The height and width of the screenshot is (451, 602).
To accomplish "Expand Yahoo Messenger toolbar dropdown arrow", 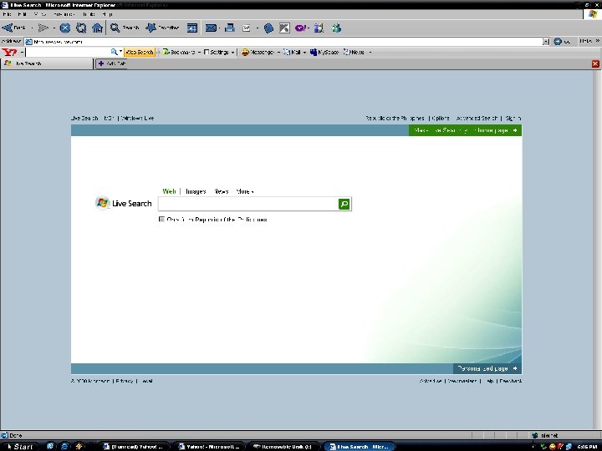I will point(278,52).
